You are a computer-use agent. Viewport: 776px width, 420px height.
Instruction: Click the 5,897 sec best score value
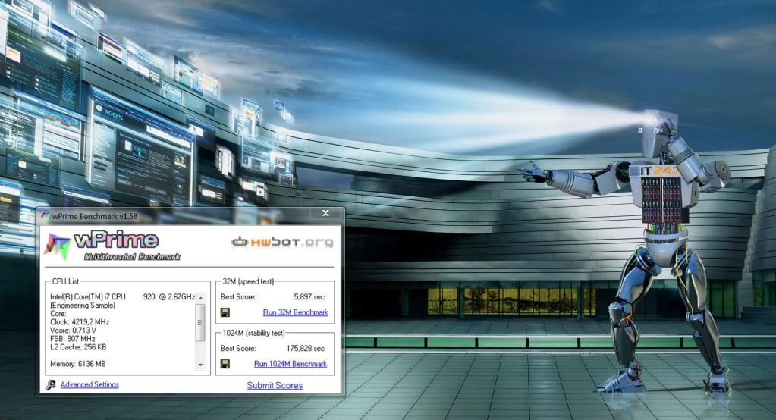(309, 296)
